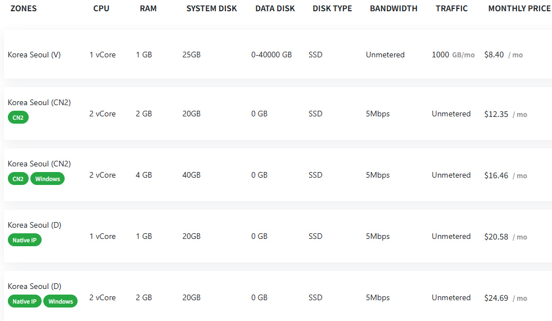Click the 40GB system disk value
The width and height of the screenshot is (552, 321).
(x=191, y=175)
